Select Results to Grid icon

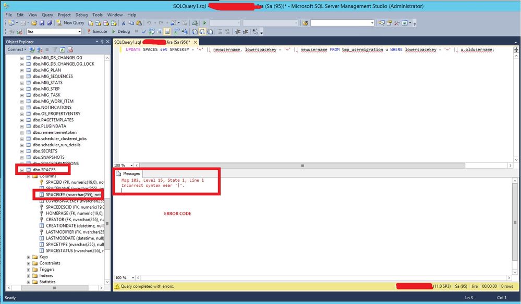(202, 32)
